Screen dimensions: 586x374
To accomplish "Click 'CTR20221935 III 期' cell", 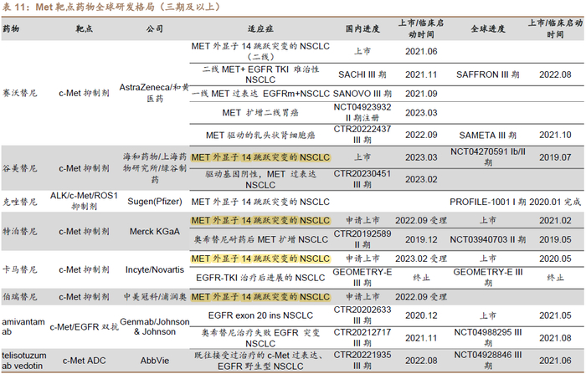I will click(x=362, y=360).
